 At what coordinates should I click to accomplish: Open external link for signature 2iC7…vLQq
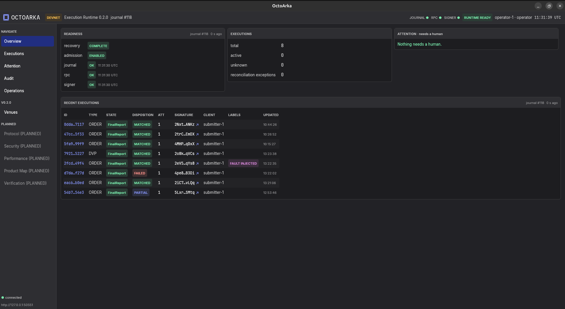[x=197, y=183]
